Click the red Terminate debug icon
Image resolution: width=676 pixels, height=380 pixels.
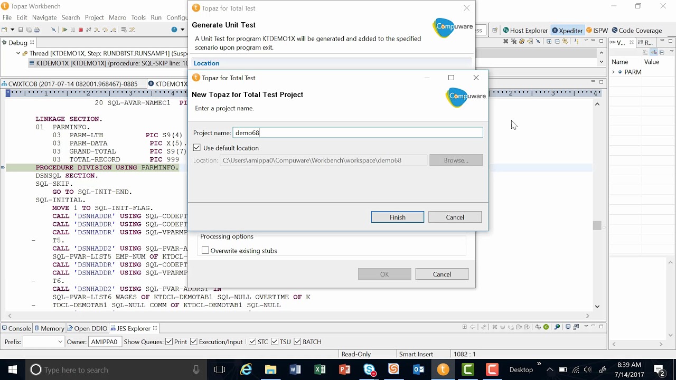[x=81, y=30]
